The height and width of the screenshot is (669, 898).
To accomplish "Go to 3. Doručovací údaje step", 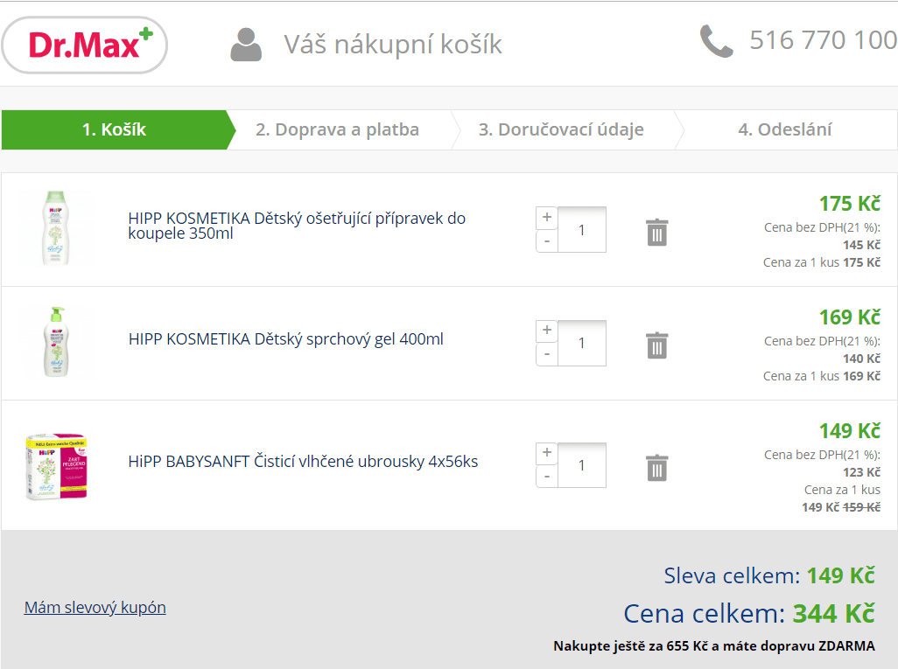I will tap(561, 130).
